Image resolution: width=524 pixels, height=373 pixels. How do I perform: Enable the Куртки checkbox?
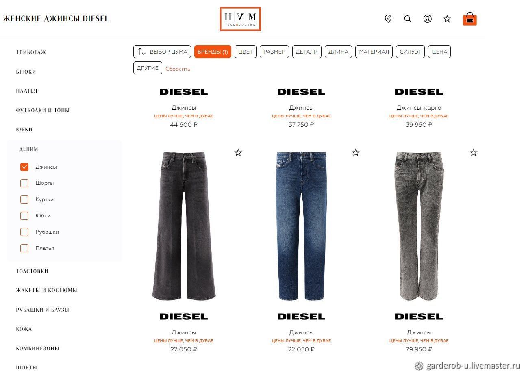click(x=24, y=200)
